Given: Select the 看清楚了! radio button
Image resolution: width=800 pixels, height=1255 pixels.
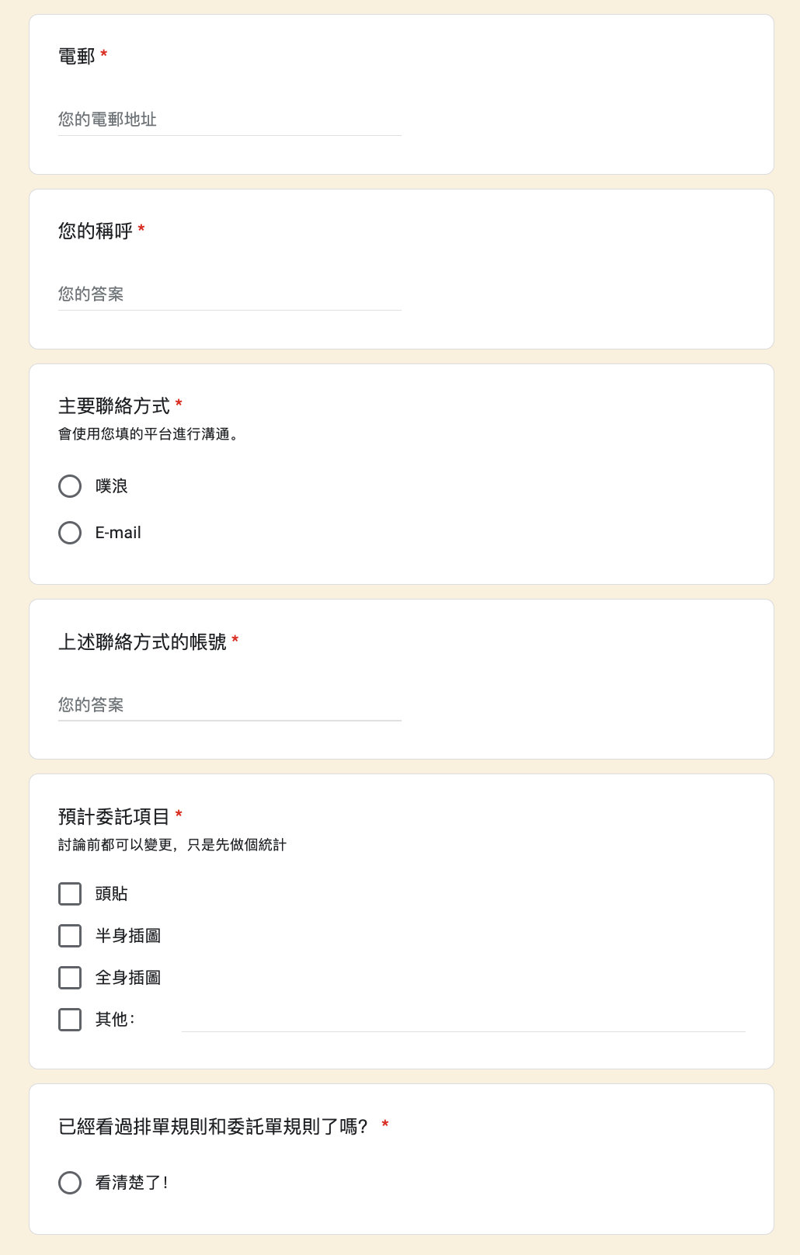Looking at the screenshot, I should 70,1183.
